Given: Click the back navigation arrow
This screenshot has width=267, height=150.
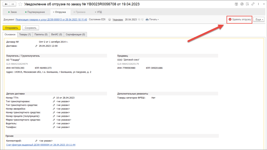Looking at the screenshot, I should tap(6, 4).
